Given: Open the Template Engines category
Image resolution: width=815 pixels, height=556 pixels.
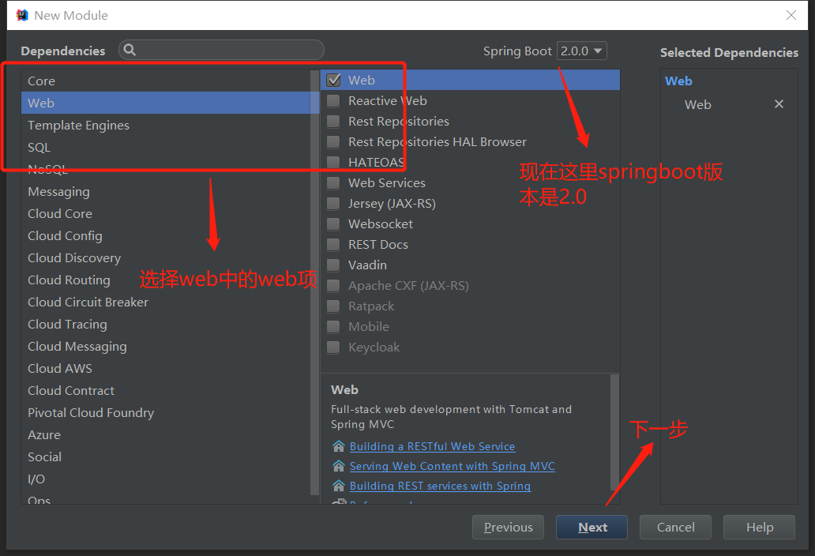Looking at the screenshot, I should point(165,126).
